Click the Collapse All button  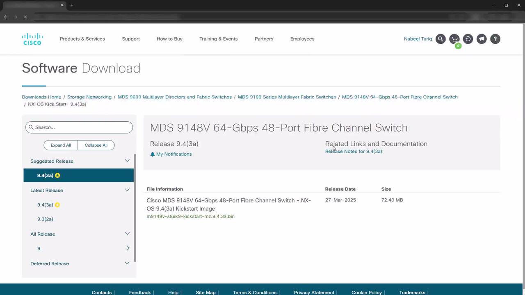coord(96,145)
